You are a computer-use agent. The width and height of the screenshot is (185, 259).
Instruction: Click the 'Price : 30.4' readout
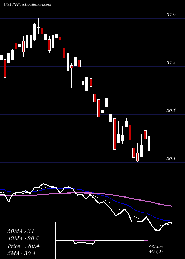[23, 246]
